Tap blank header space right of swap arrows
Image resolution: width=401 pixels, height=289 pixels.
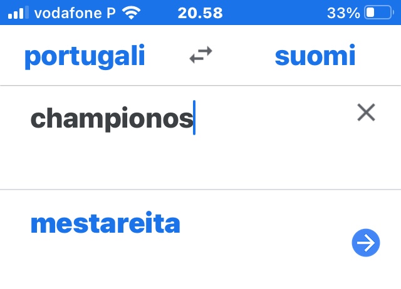pos(241,56)
